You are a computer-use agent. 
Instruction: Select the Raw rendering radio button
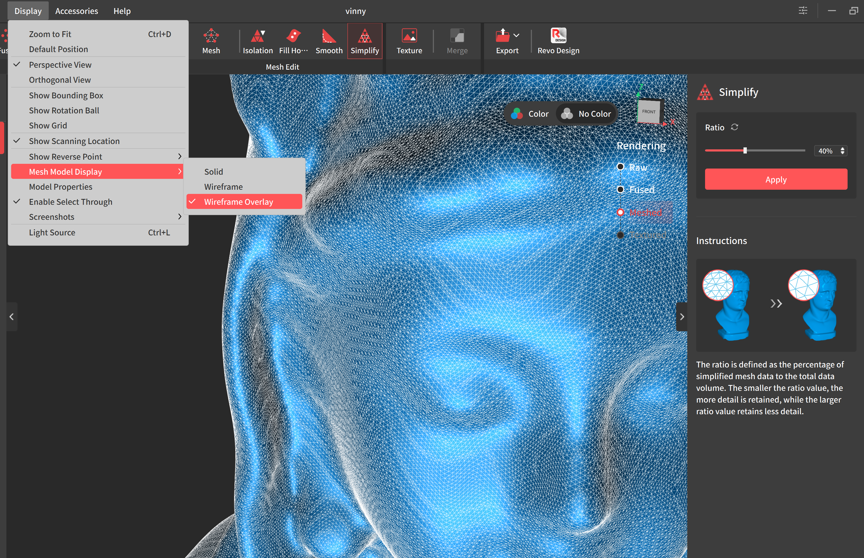[620, 167]
